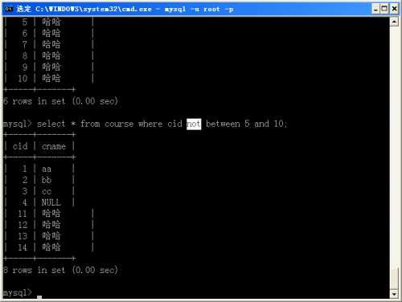Click the scrollbar down arrow

pos(394,294)
